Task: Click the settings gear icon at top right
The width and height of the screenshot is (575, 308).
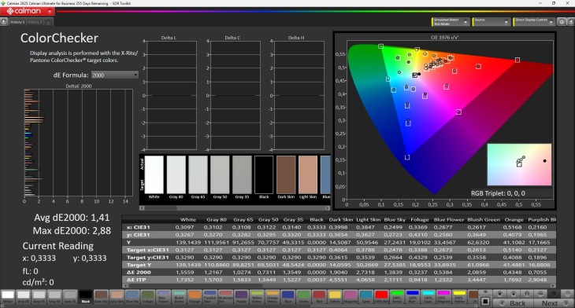Action: coord(562,22)
